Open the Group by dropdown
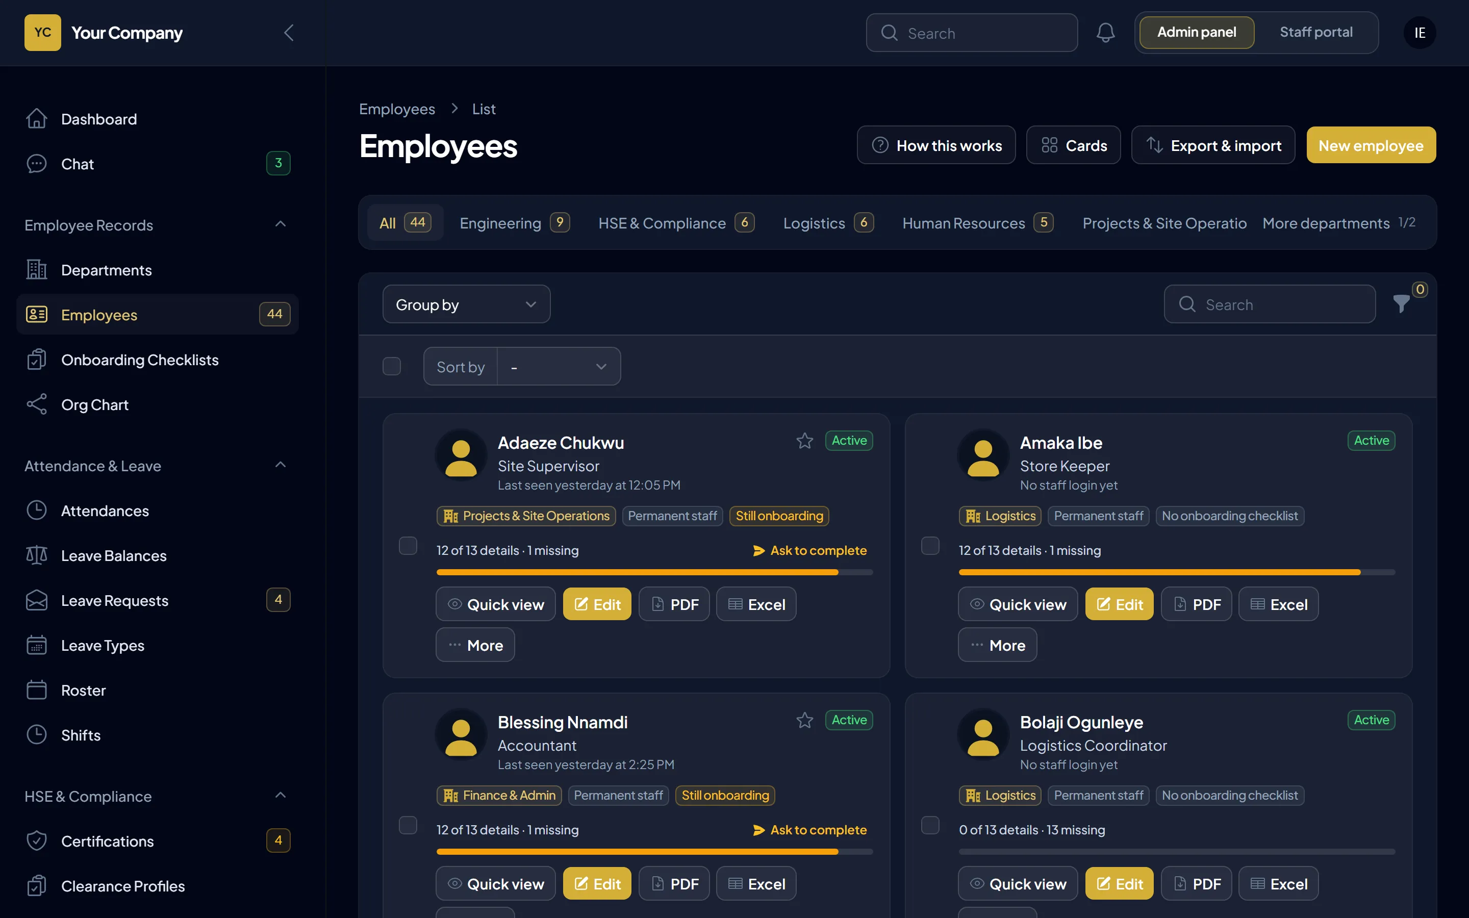Viewport: 1469px width, 918px height. [x=466, y=304]
